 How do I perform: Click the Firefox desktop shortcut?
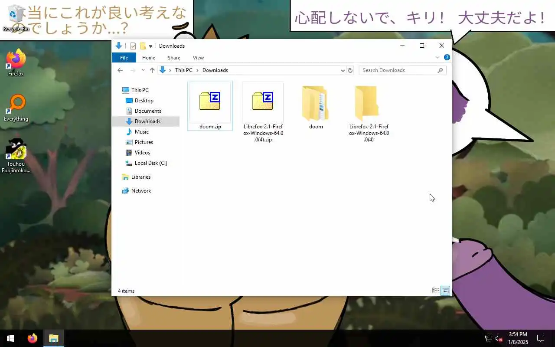(16, 63)
